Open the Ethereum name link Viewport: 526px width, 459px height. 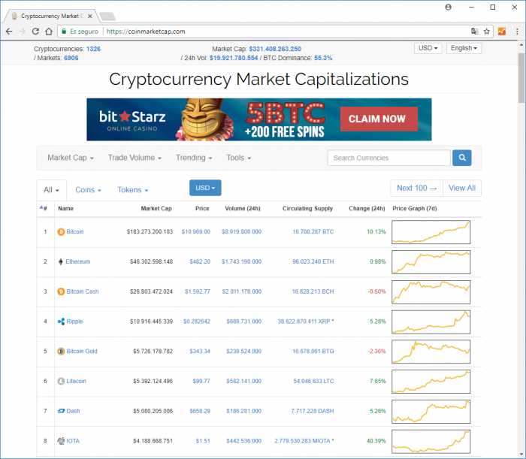(78, 261)
